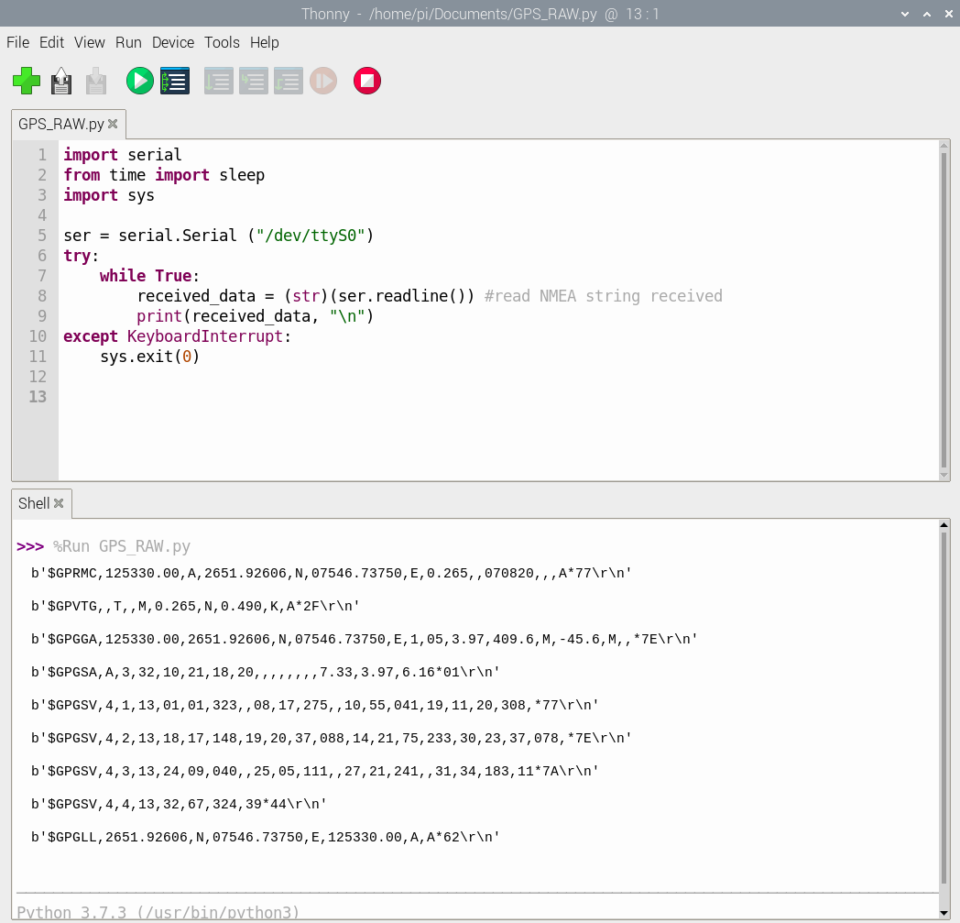This screenshot has width=960, height=923.
Task: Click the Step out debug icon
Action: (288, 81)
